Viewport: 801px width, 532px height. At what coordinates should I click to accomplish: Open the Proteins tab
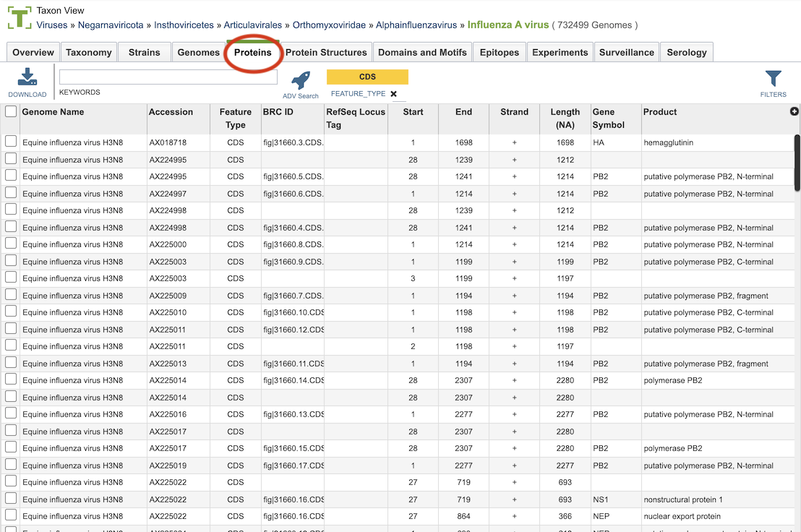253,52
